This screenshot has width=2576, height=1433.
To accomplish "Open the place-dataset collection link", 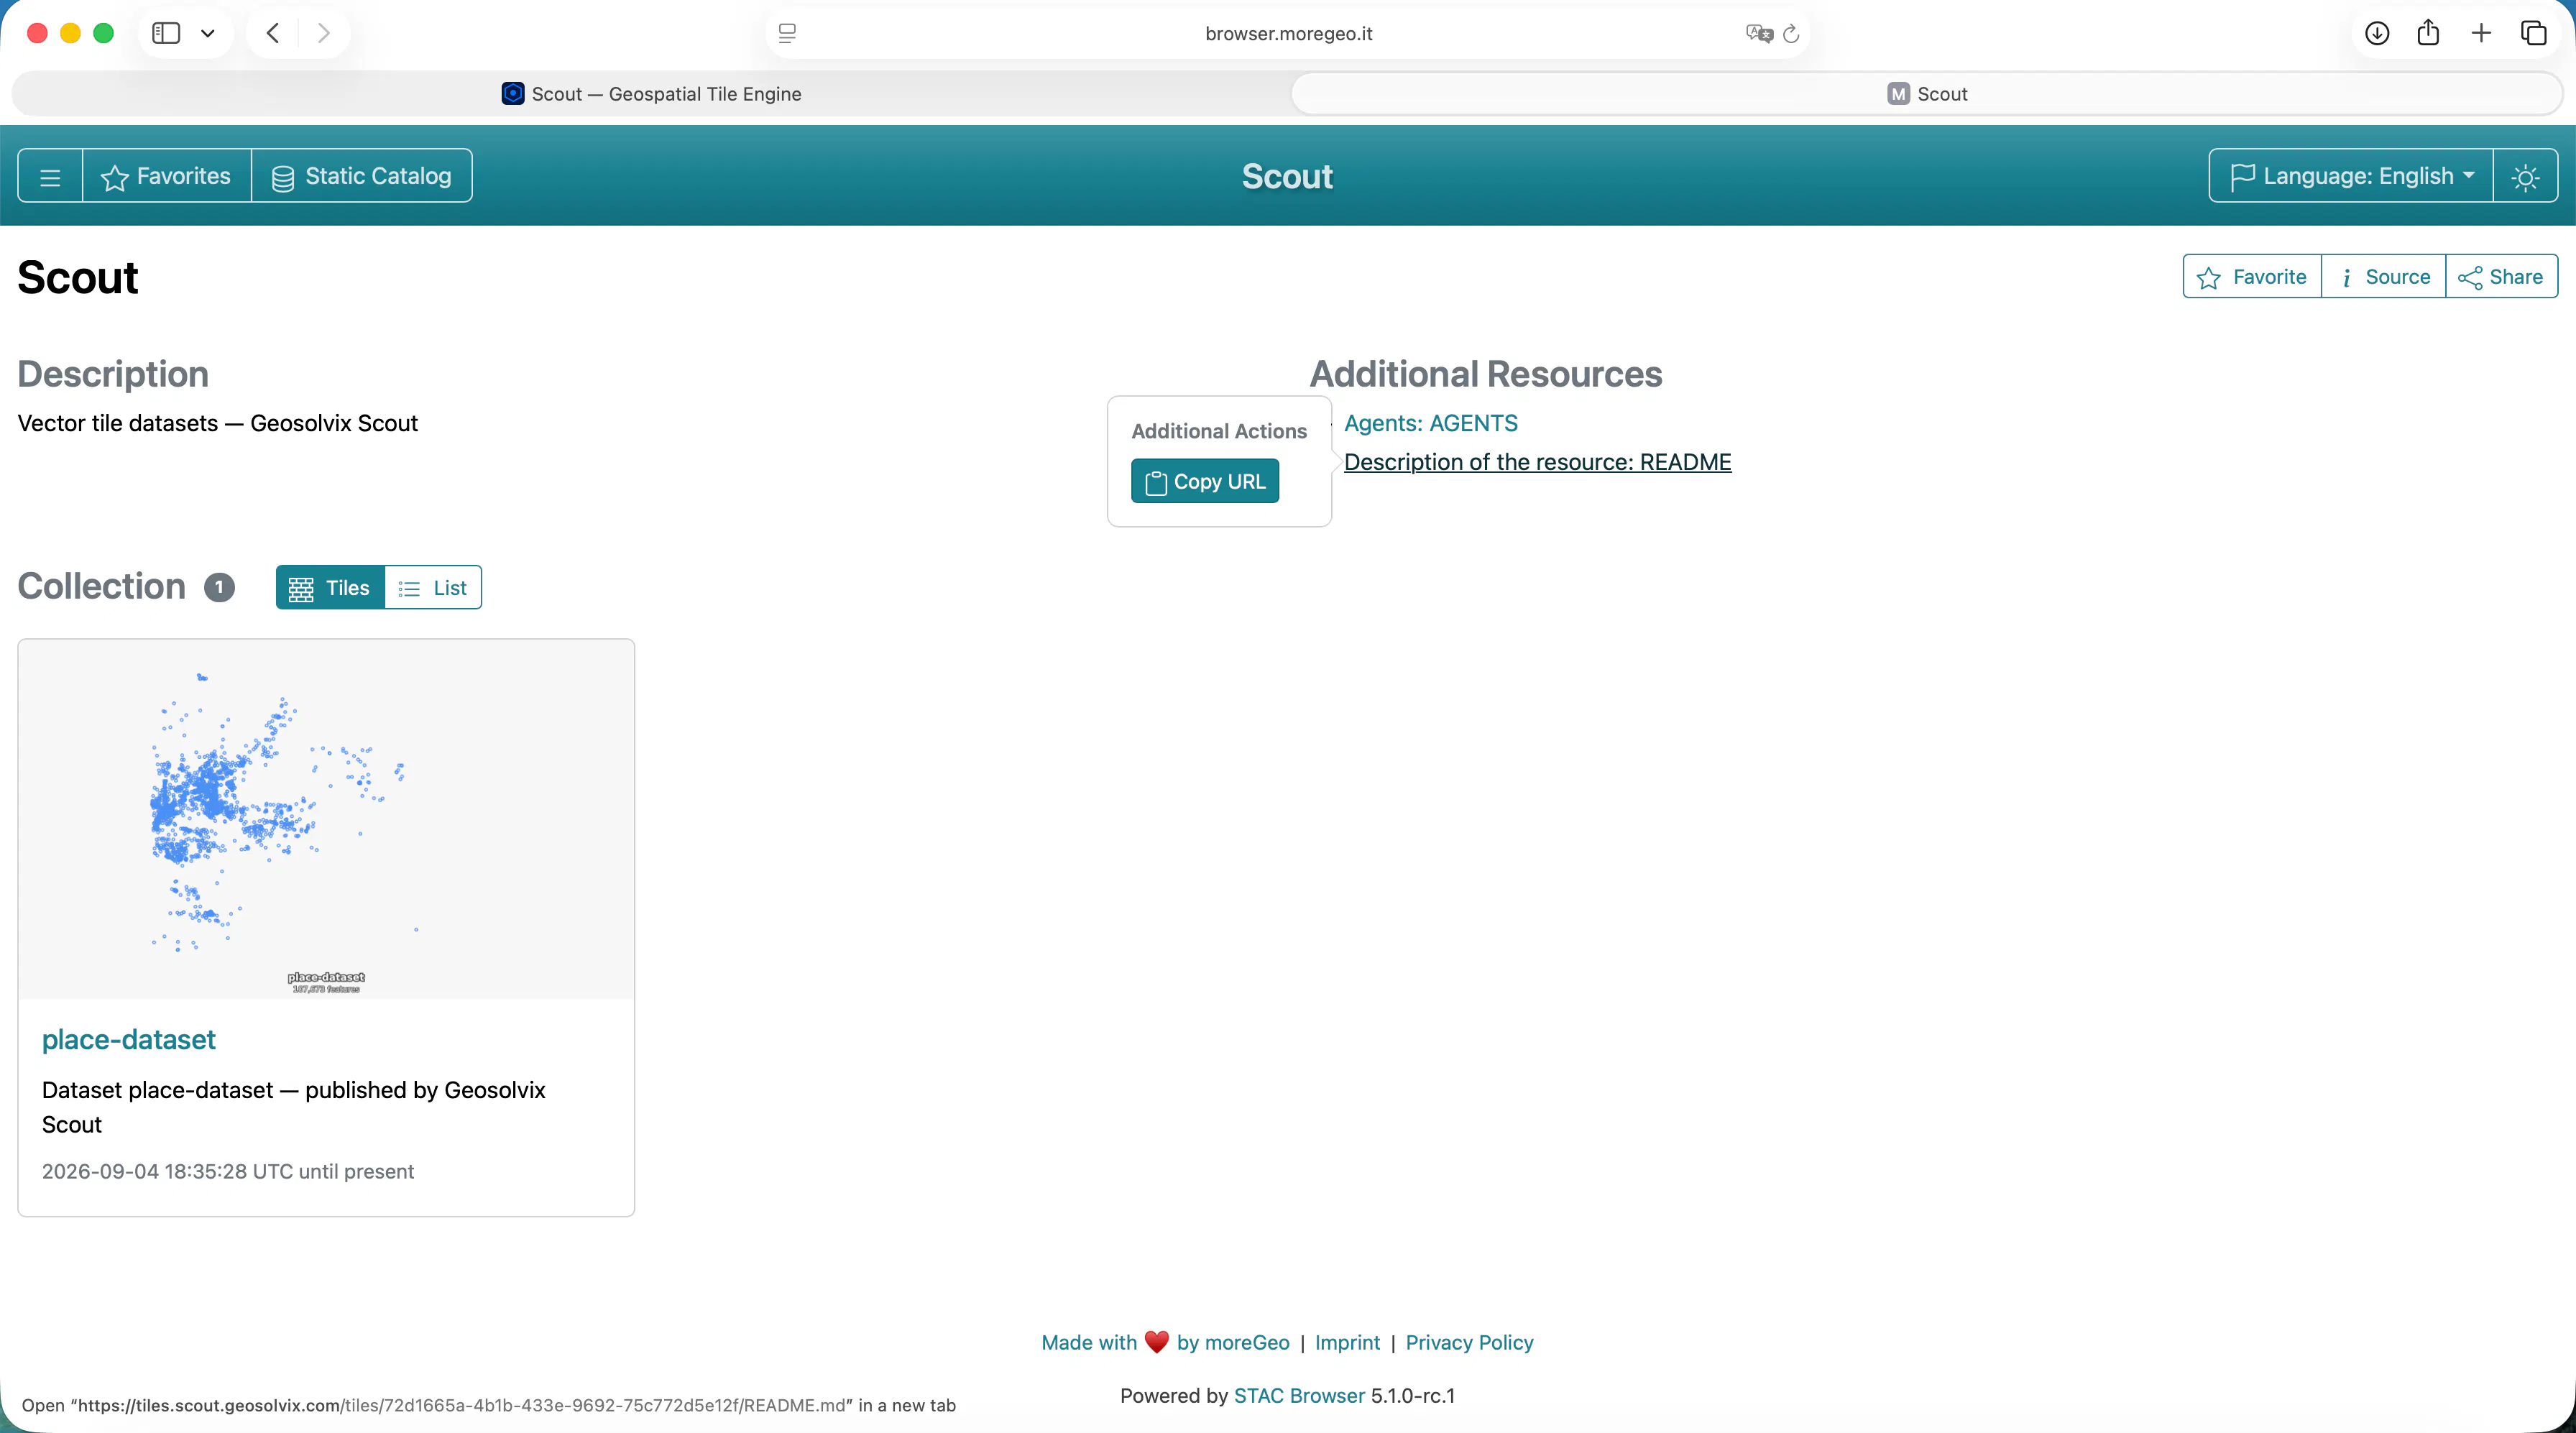I will [x=129, y=1040].
